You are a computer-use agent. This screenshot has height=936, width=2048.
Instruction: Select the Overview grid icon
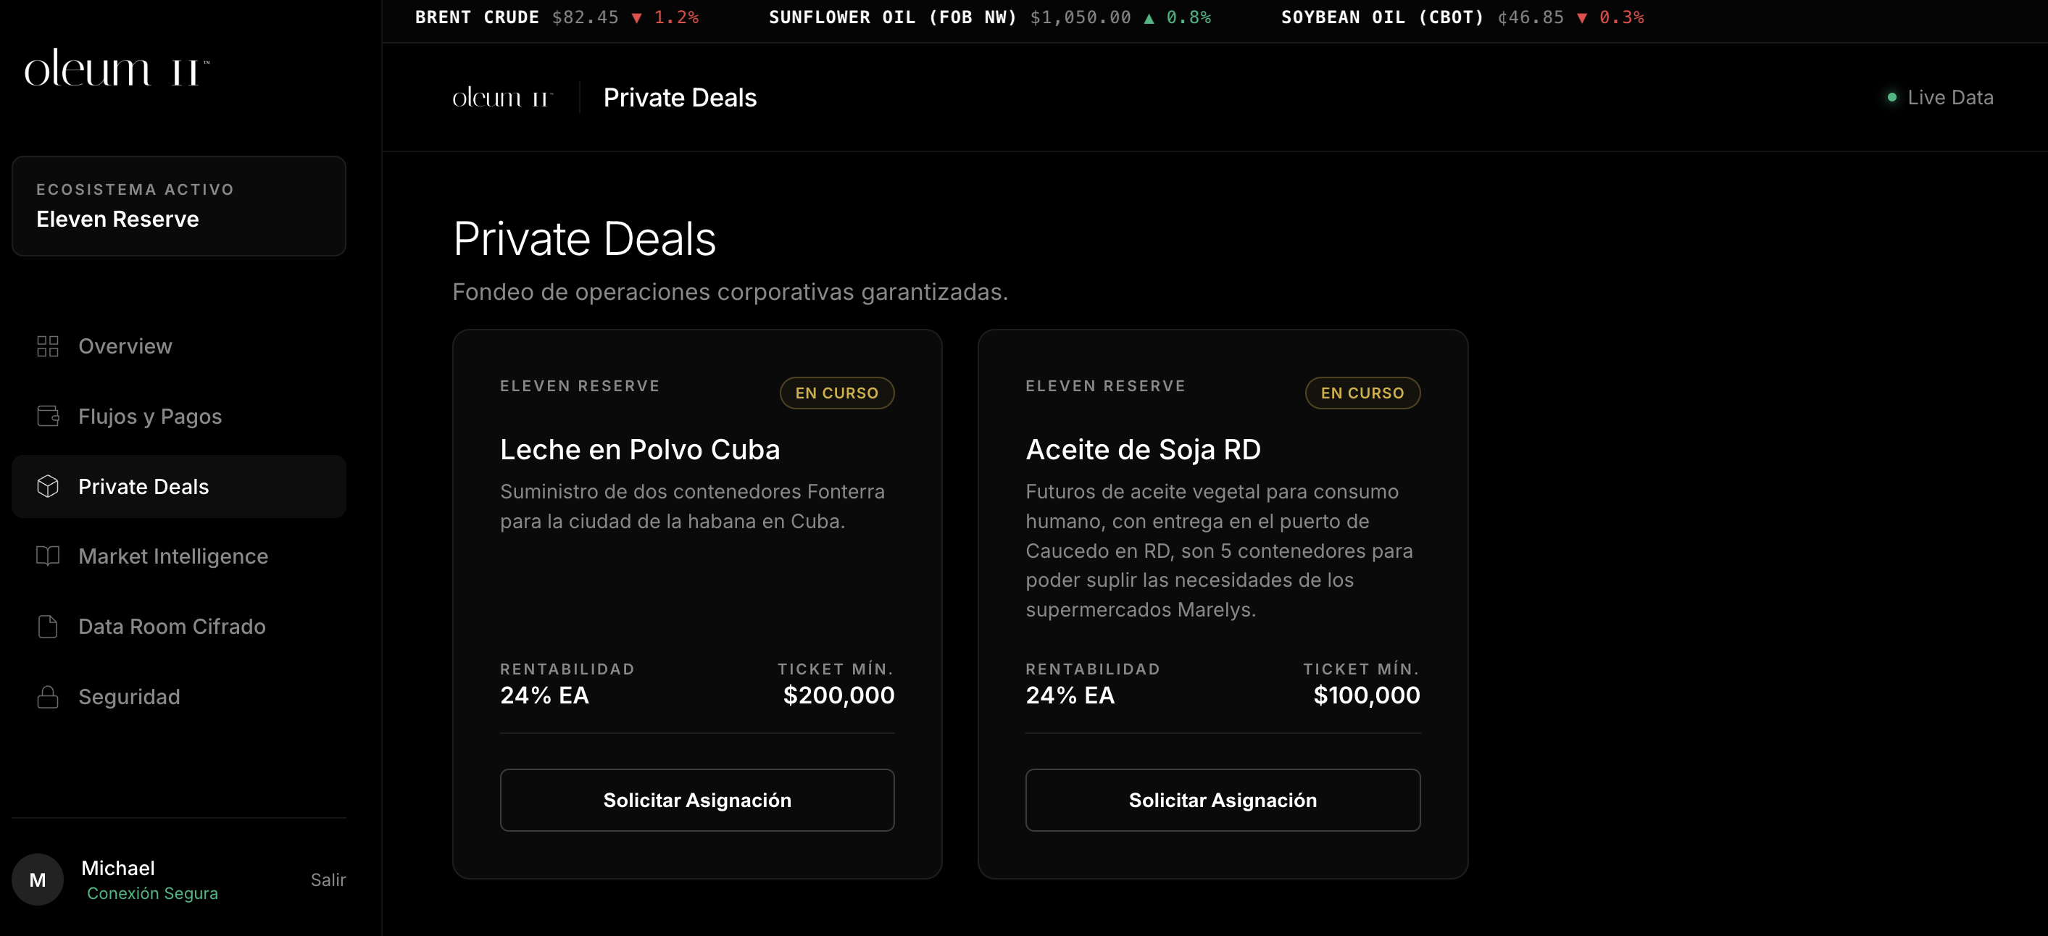tap(48, 346)
